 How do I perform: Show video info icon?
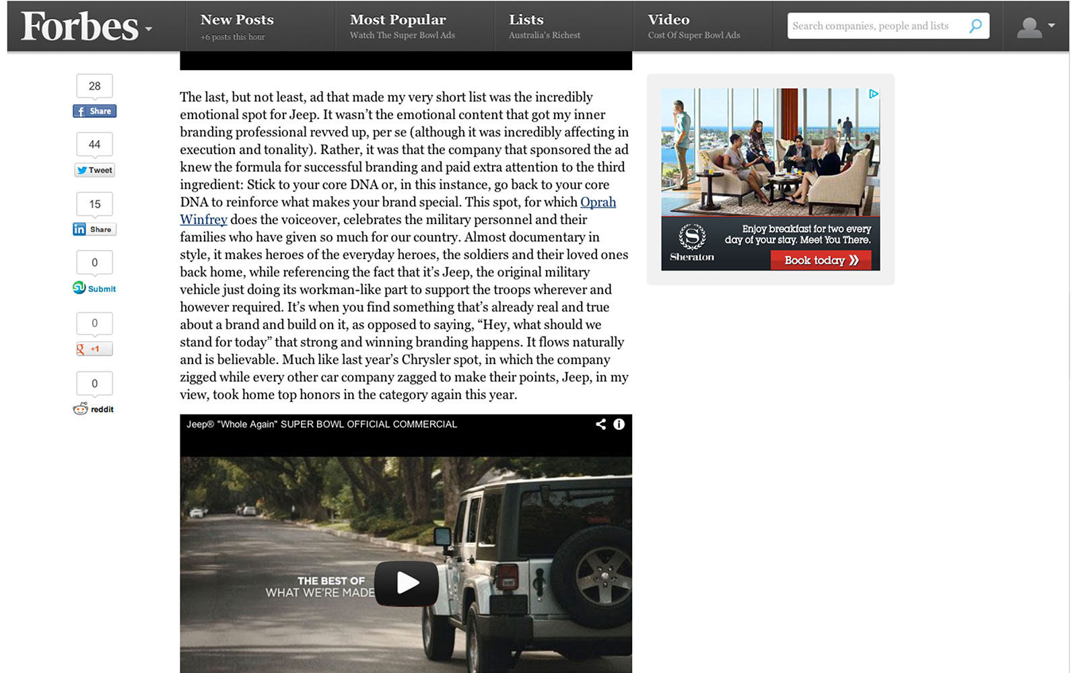point(619,424)
